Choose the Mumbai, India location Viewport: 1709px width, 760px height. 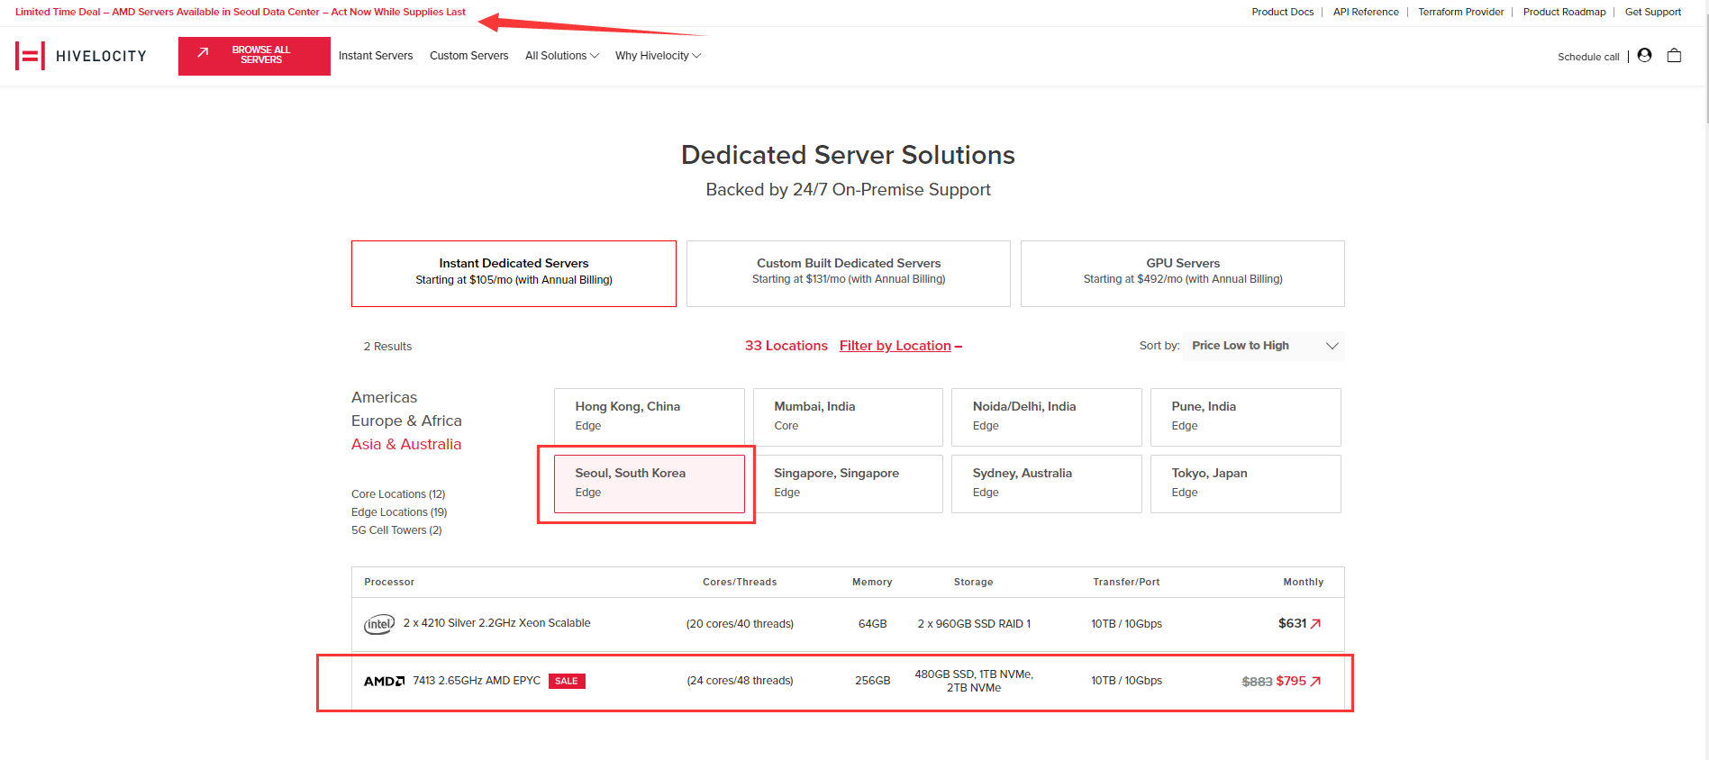click(x=848, y=417)
